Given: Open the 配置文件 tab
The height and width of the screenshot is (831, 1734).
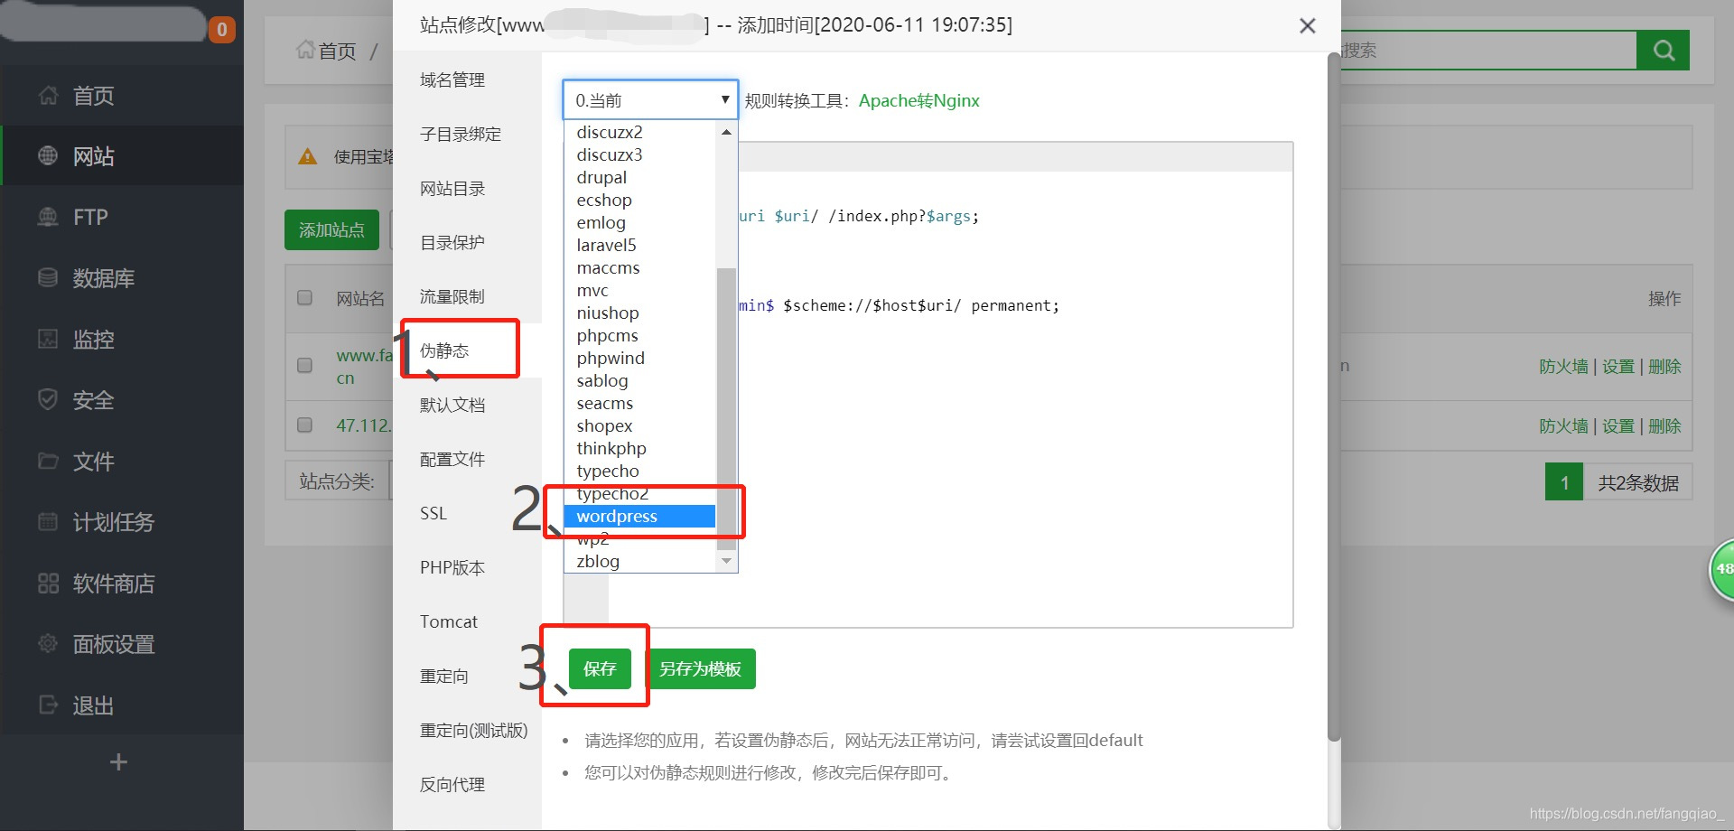Looking at the screenshot, I should click(452, 459).
